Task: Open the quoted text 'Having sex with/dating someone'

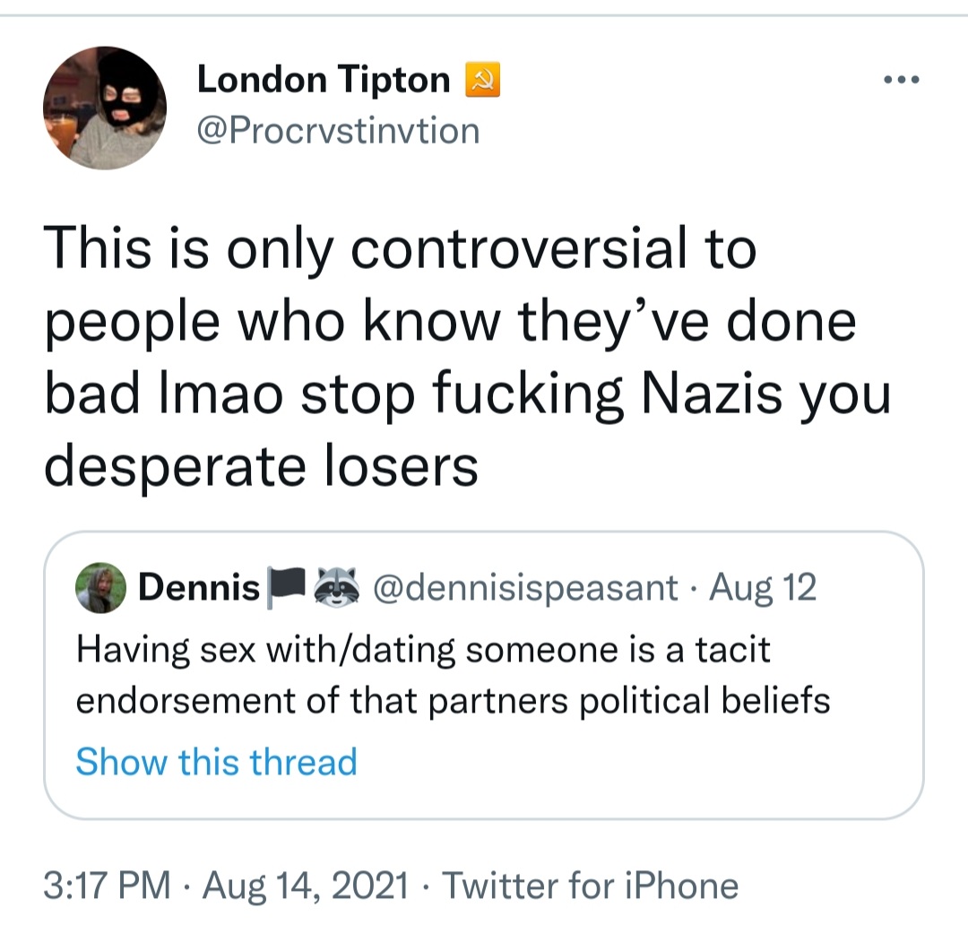Action: point(454,675)
